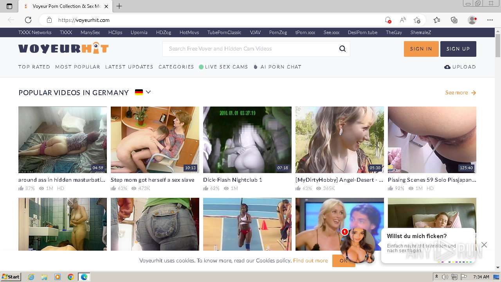Open the CATEGORIES menu item
The image size is (501, 282).
tap(176, 67)
